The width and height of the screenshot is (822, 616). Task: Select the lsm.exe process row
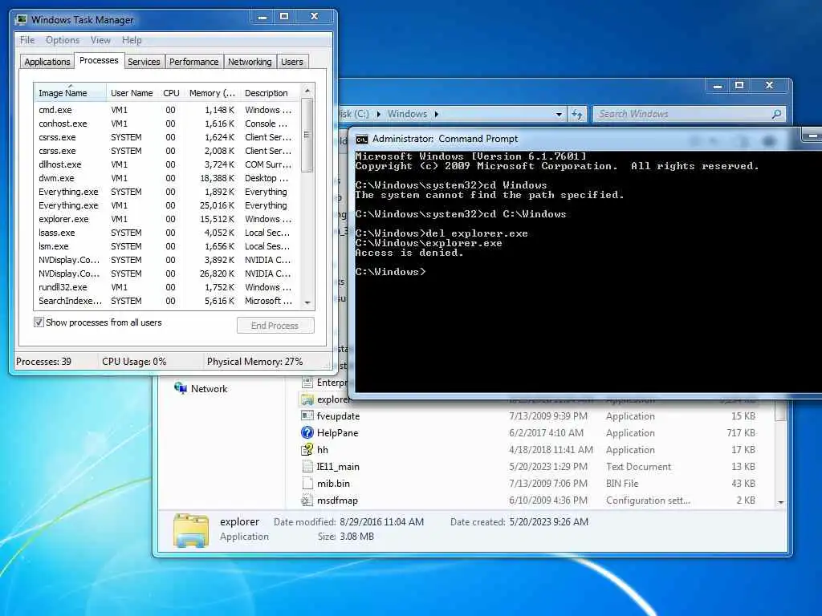168,246
